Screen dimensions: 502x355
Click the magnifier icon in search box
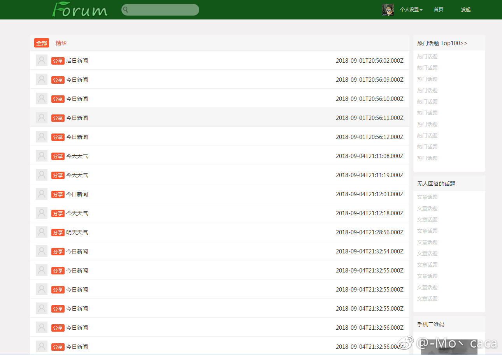pyautogui.click(x=126, y=10)
